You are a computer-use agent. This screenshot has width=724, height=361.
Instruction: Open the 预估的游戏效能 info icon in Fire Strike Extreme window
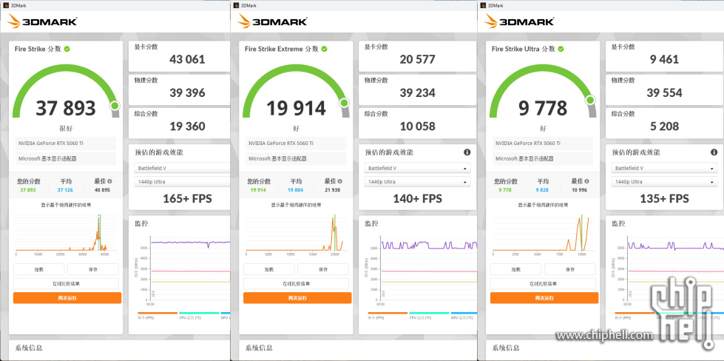click(x=467, y=152)
